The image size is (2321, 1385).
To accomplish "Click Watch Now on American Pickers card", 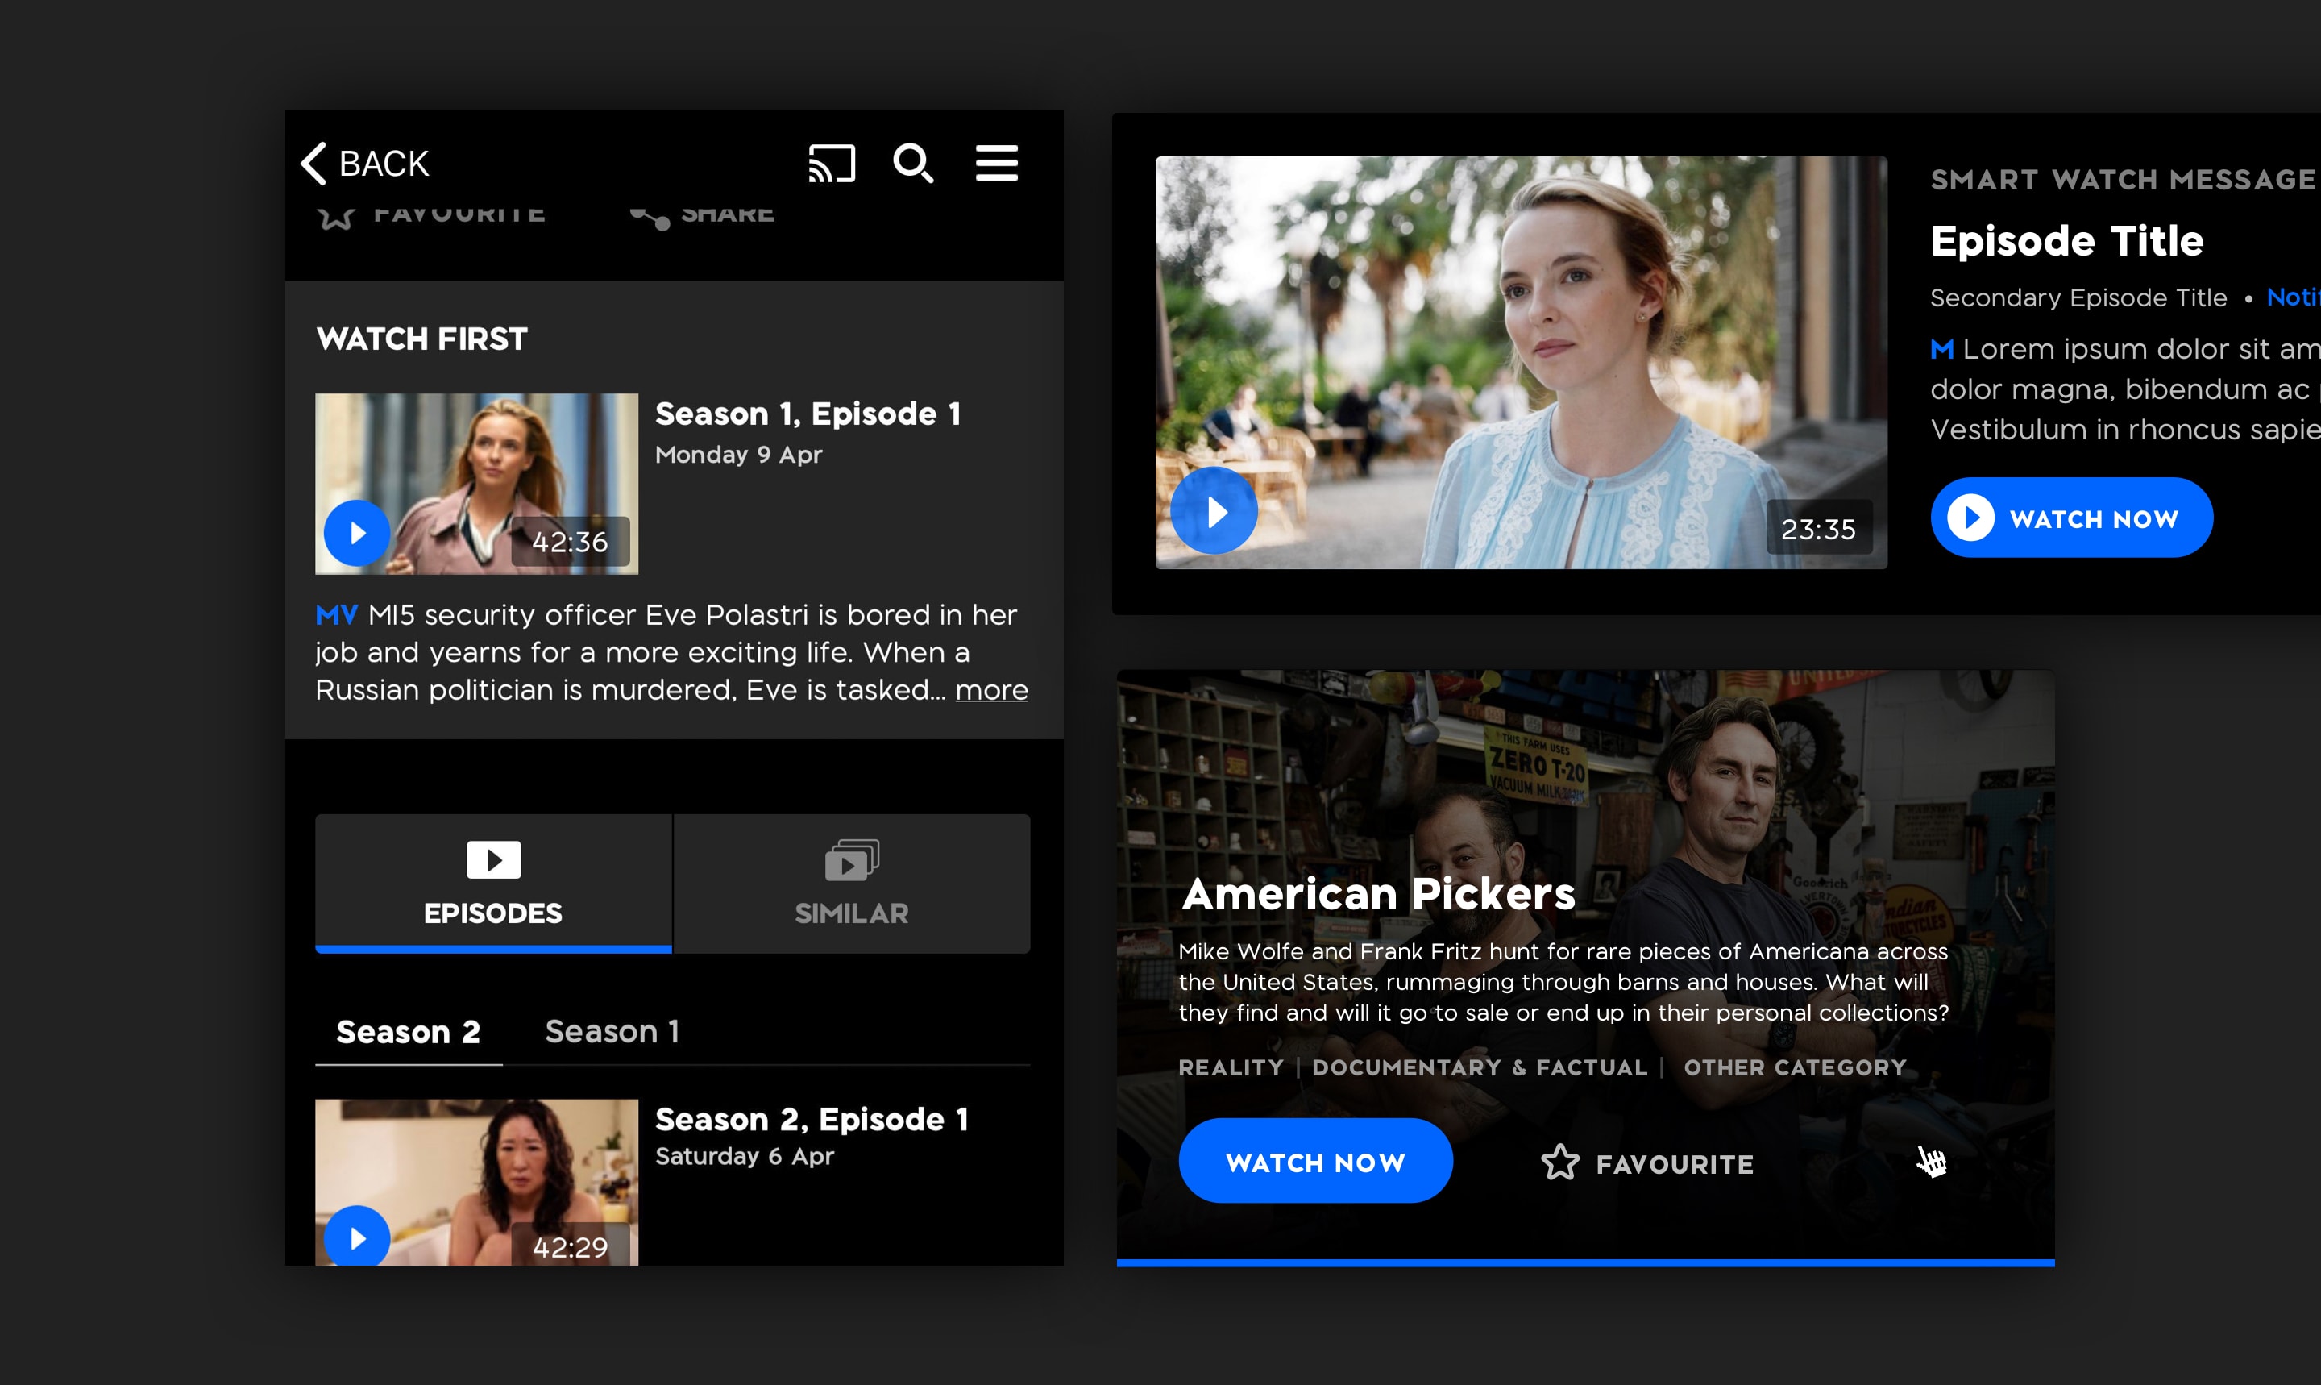I will pos(1315,1161).
